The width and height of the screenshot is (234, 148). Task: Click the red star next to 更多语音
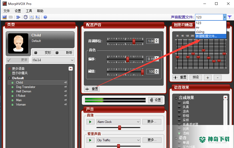9,69
